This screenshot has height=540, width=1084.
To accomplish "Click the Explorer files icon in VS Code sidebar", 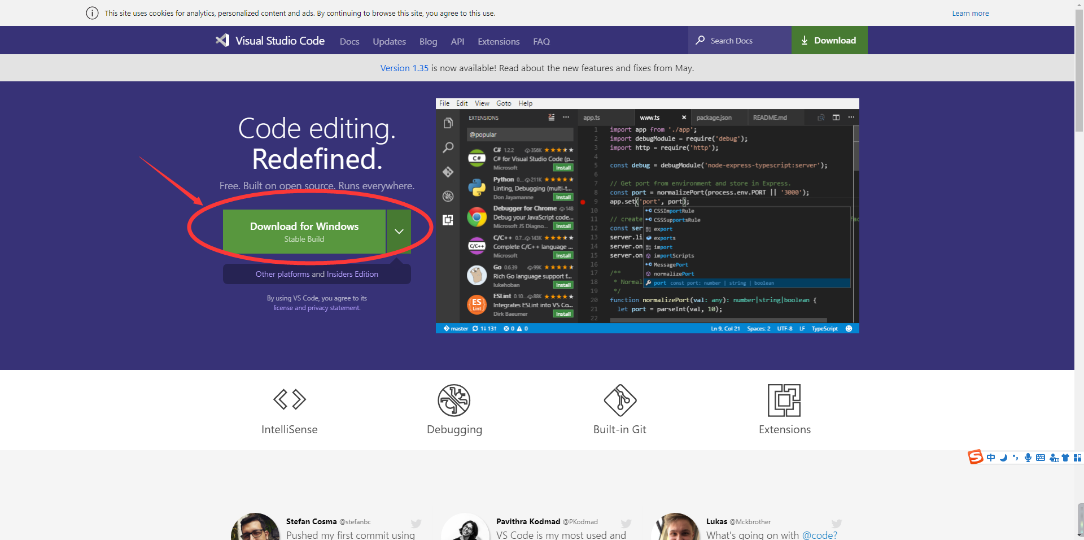I will tap(448, 123).
